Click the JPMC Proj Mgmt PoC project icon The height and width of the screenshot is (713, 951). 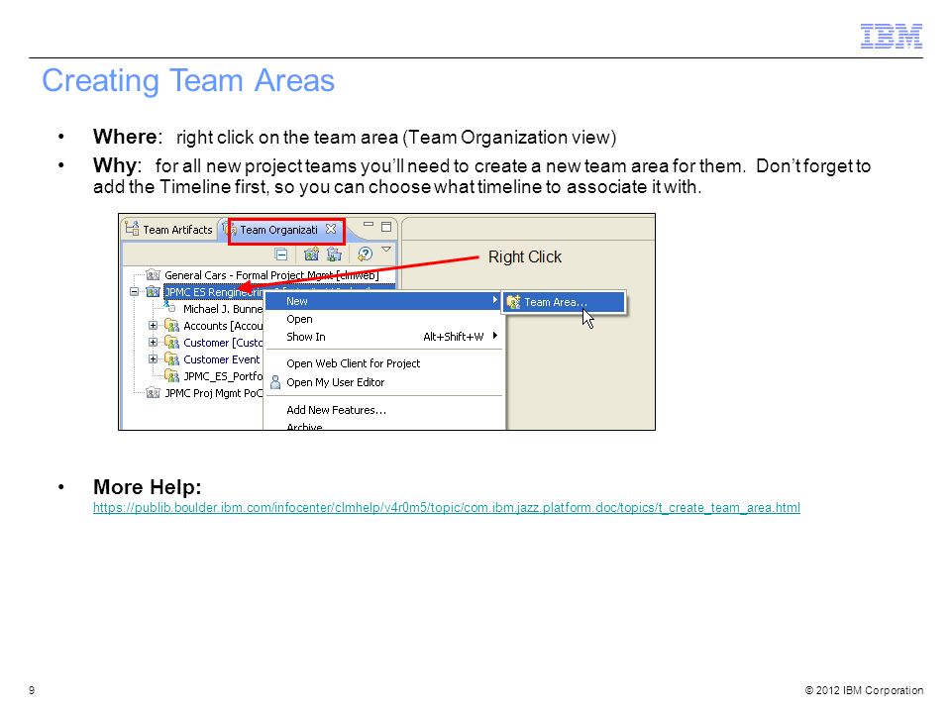click(x=153, y=393)
